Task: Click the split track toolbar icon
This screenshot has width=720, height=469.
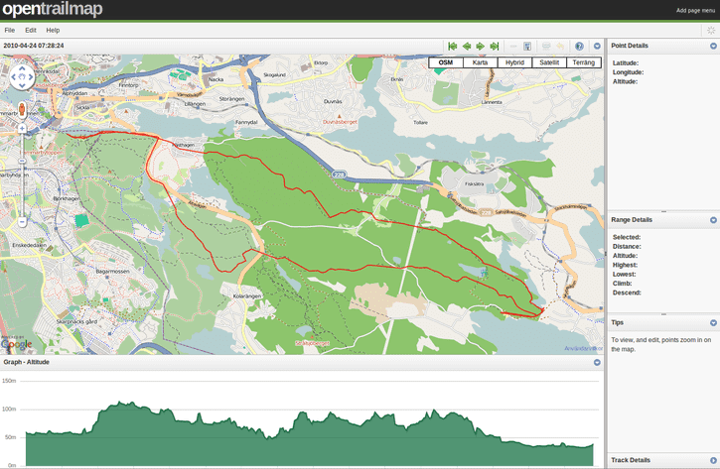Action: pyautogui.click(x=527, y=47)
